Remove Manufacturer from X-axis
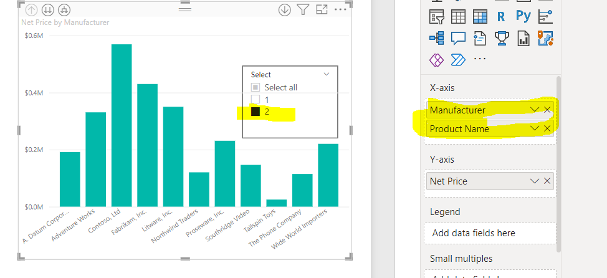This screenshot has width=607, height=278. coord(547,110)
